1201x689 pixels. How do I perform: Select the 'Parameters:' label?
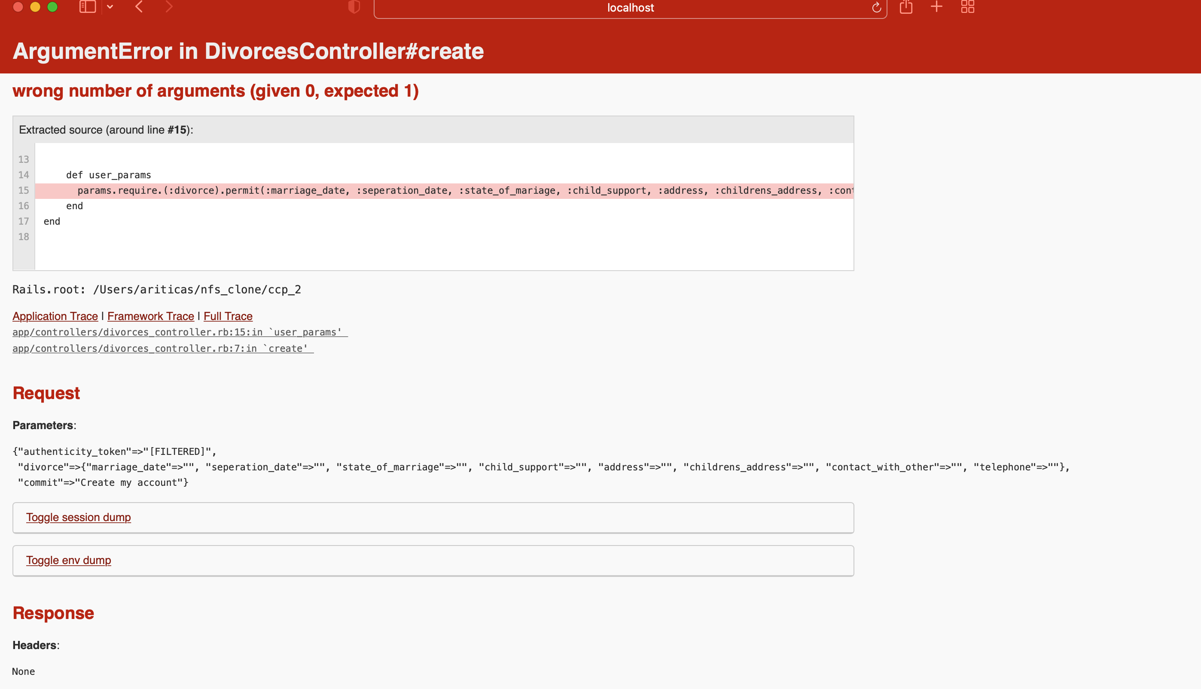[x=45, y=425]
